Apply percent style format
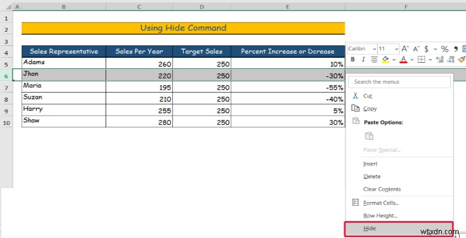The height and width of the screenshot is (238, 466). coord(445,48)
